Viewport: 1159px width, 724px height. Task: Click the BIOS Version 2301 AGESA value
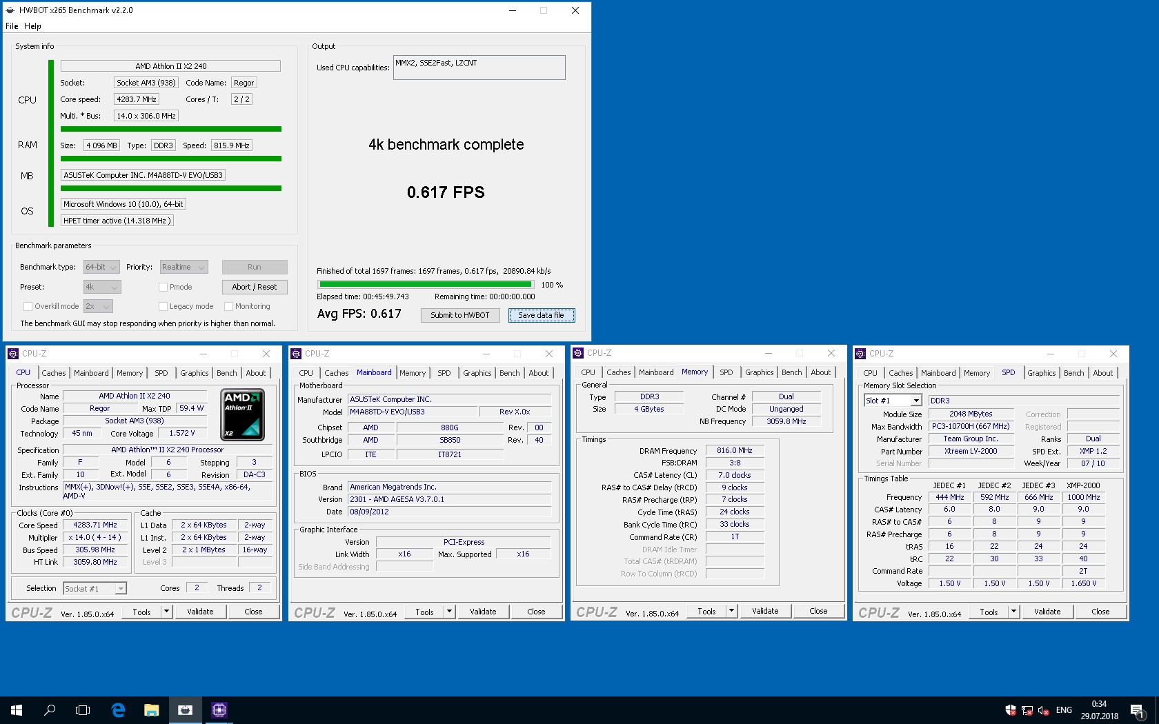pos(450,499)
